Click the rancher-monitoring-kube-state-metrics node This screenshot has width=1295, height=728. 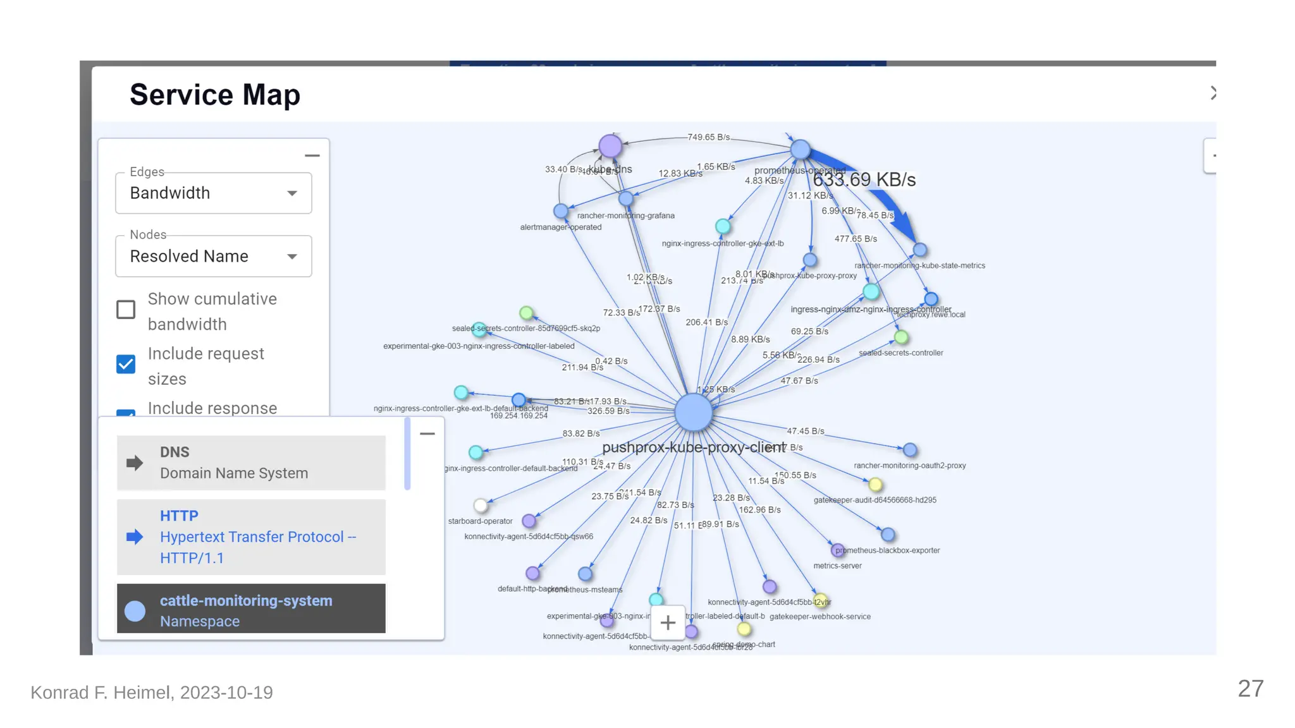pyautogui.click(x=920, y=250)
